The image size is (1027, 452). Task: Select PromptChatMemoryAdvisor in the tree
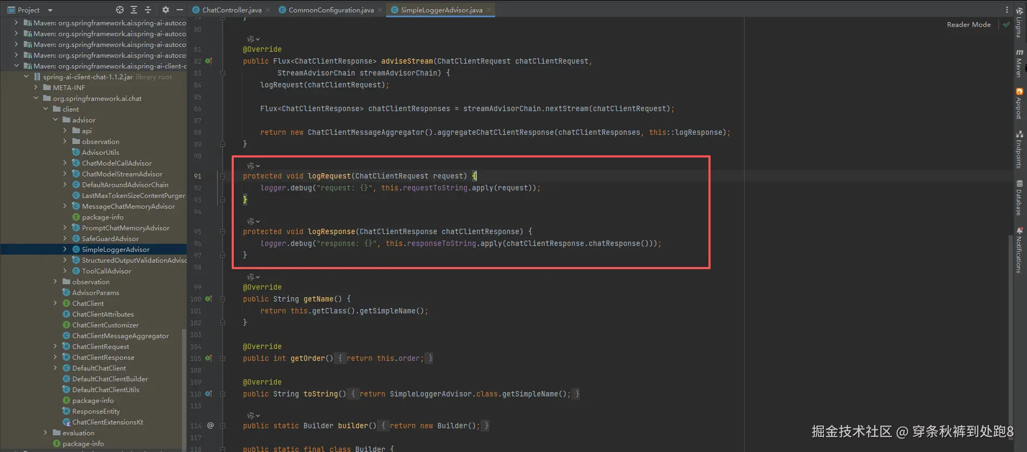pyautogui.click(x=125, y=228)
